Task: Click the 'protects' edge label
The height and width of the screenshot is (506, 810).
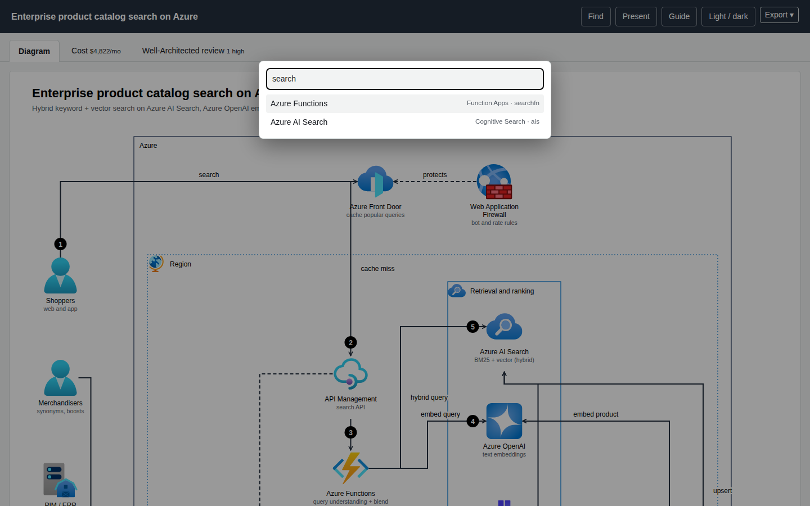Action: pos(435,175)
